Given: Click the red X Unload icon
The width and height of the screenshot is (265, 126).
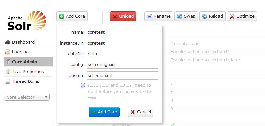Looking at the screenshot, I should 115,16.
